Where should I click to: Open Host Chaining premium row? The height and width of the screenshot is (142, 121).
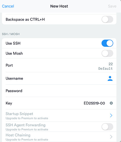pos(59,137)
